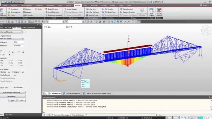Image resolution: width=212 pixels, height=119 pixels.
Task: Open the PSC ribbon tab
Action: (86, 6)
